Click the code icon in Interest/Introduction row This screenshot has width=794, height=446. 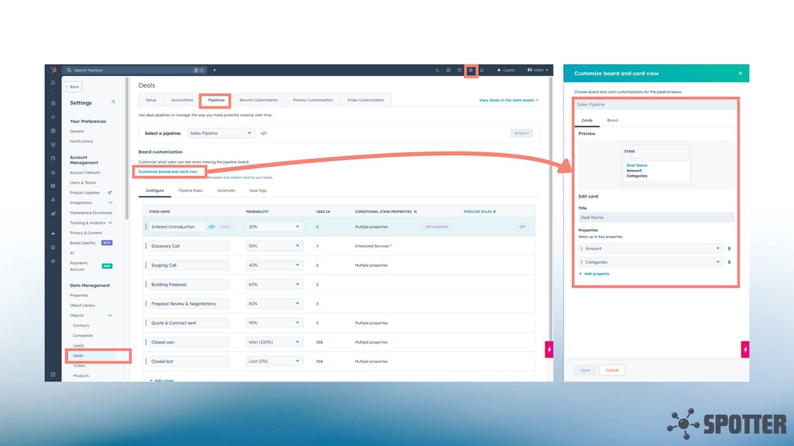[211, 227]
